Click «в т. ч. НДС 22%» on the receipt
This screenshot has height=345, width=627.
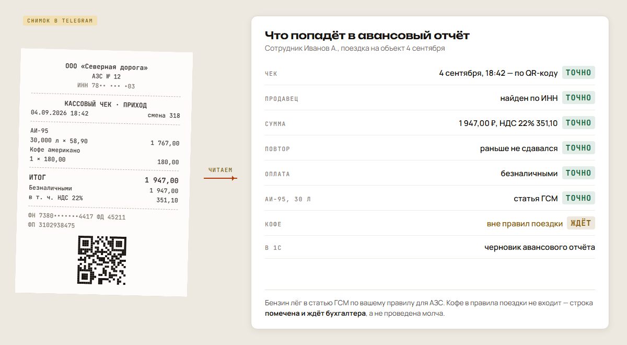pyautogui.click(x=55, y=198)
